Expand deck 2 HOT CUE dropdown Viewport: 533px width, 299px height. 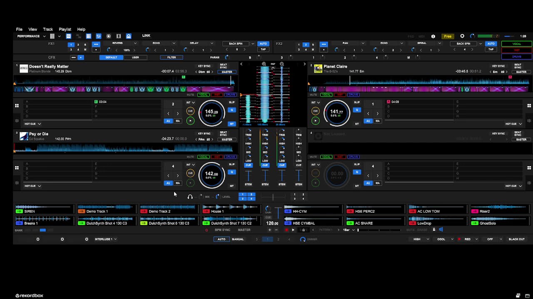tap(513, 124)
